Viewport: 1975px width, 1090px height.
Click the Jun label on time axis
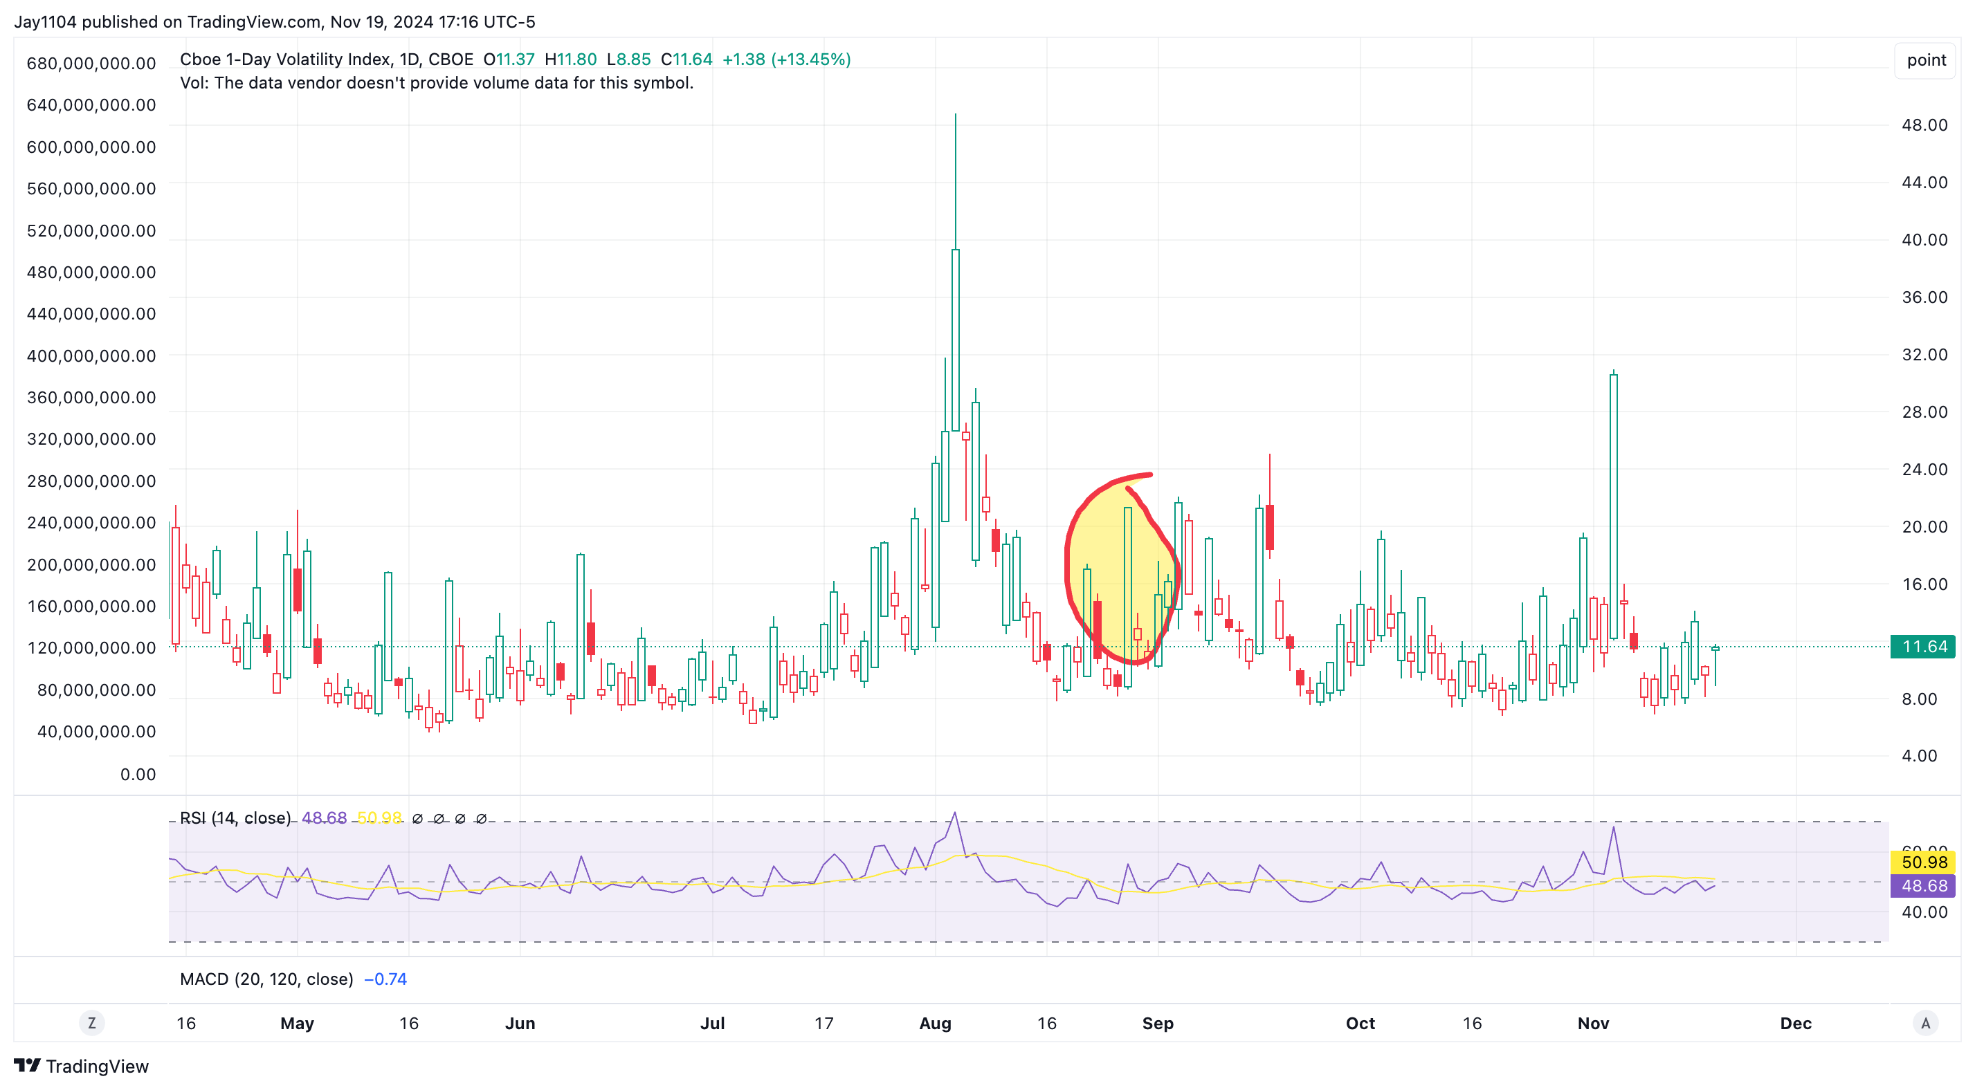520,1024
